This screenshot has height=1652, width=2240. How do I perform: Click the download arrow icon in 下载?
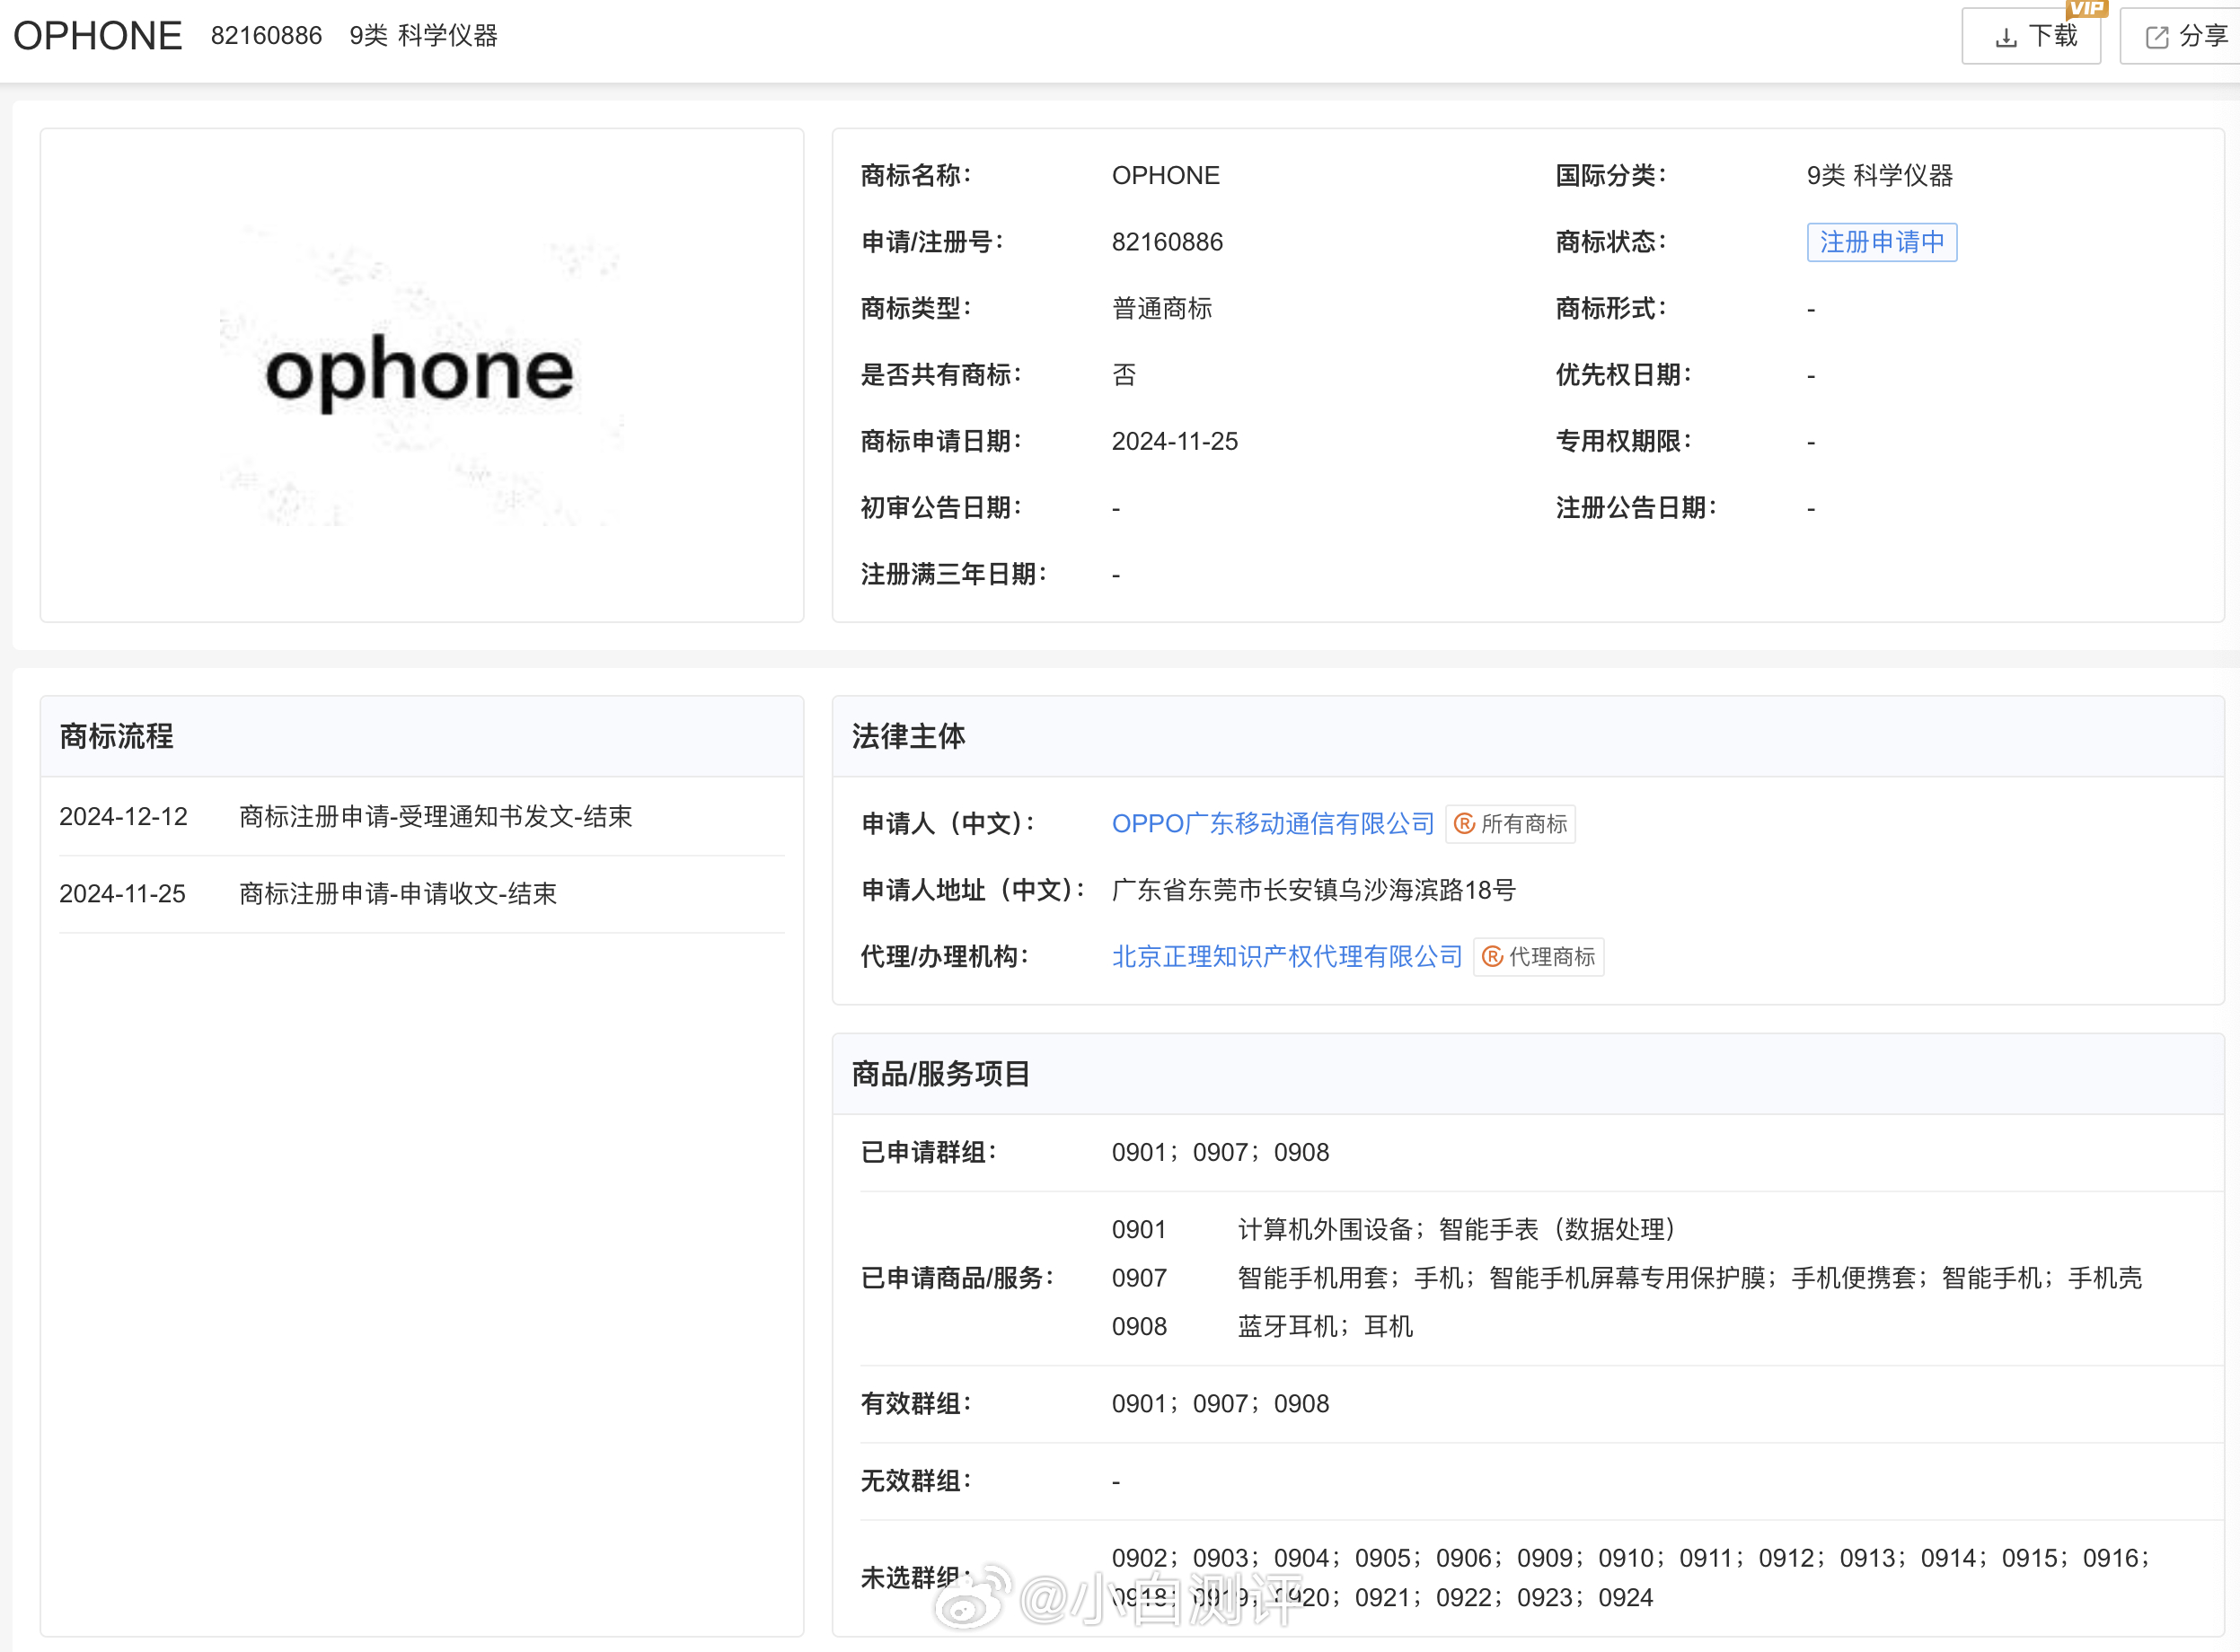click(2005, 38)
